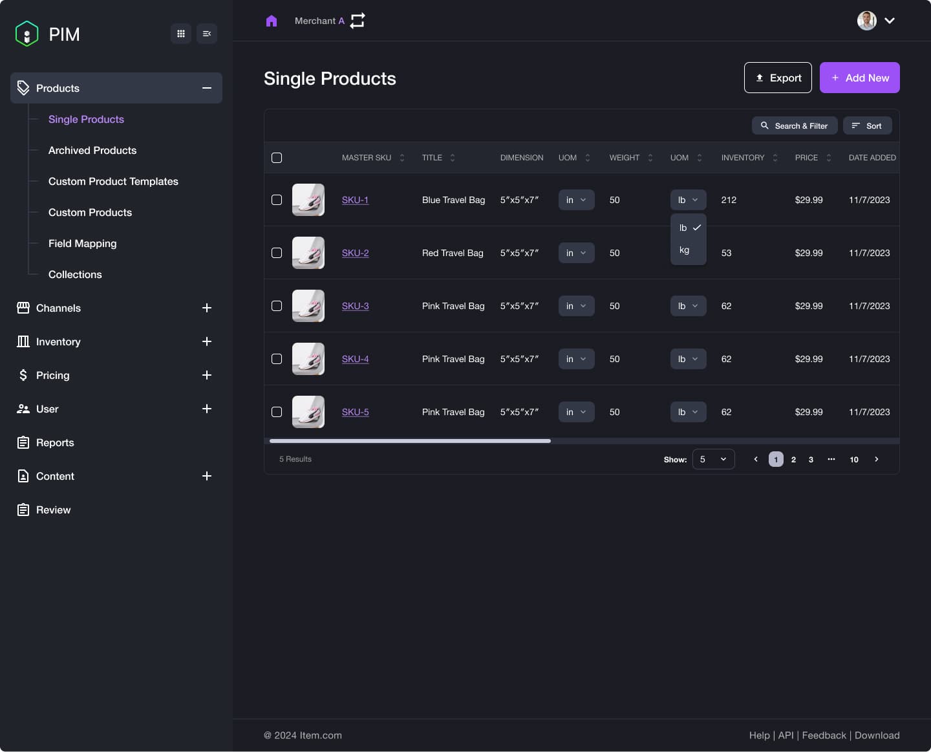Click the Review clipboard icon
Screen dimensions: 931x752
click(x=23, y=510)
